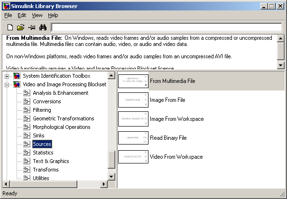This screenshot has width=287, height=199.
Task: Toggle the Stay on top pin icon
Action: [x=32, y=27]
